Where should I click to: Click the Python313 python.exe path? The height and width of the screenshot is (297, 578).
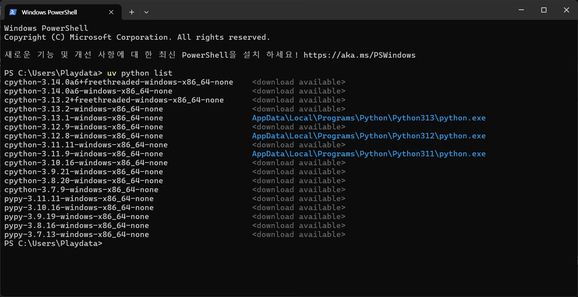369,118
